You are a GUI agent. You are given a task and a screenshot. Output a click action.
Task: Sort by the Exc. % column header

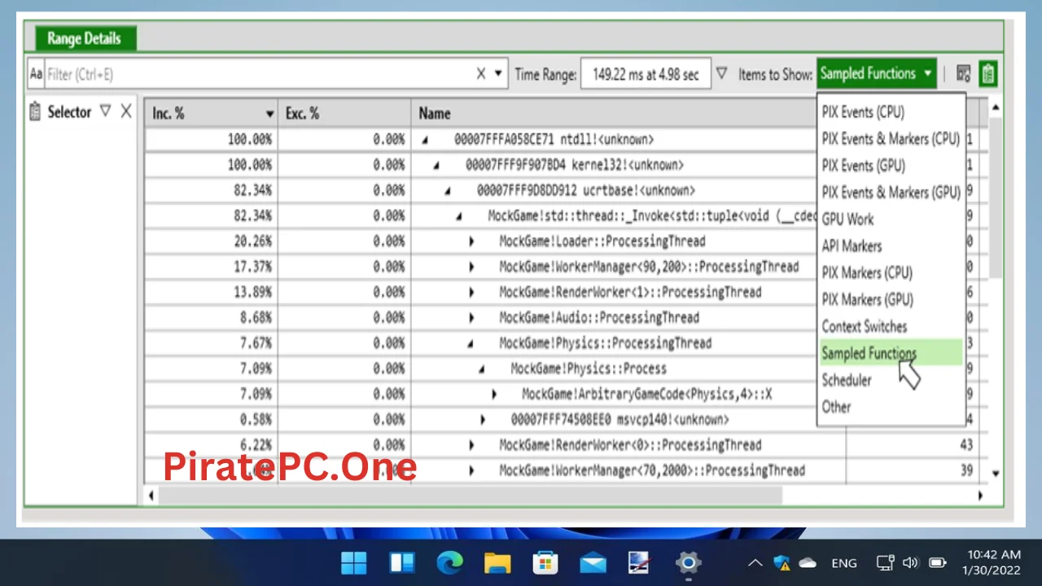tap(344, 113)
